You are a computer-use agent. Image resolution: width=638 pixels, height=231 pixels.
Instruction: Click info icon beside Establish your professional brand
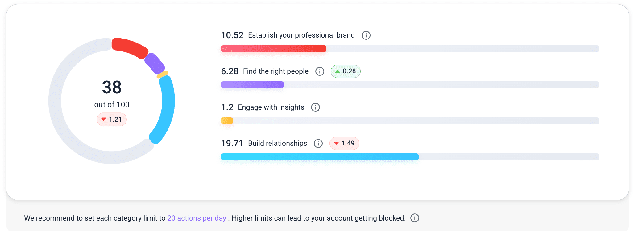(x=366, y=35)
